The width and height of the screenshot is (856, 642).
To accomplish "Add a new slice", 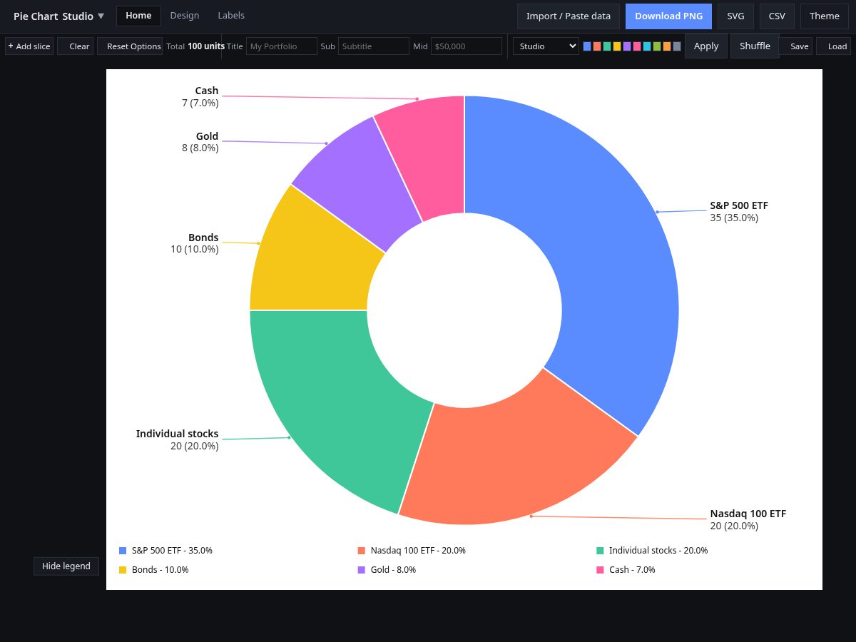I will (x=29, y=46).
